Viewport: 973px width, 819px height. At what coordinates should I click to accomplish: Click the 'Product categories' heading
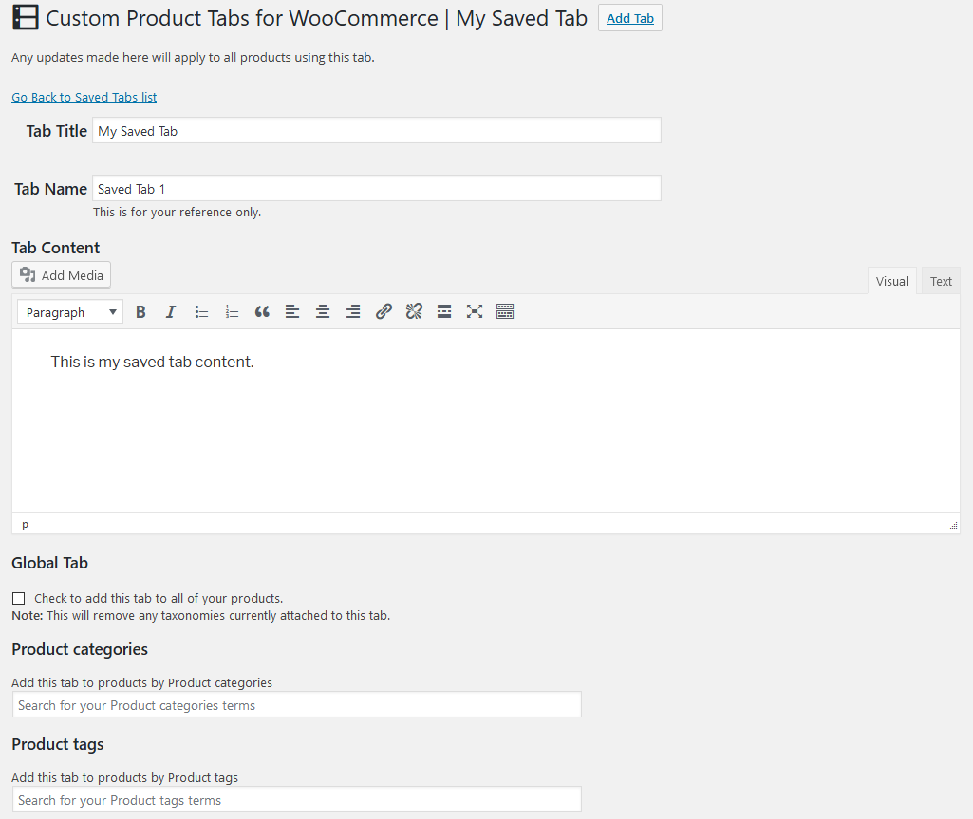[80, 649]
